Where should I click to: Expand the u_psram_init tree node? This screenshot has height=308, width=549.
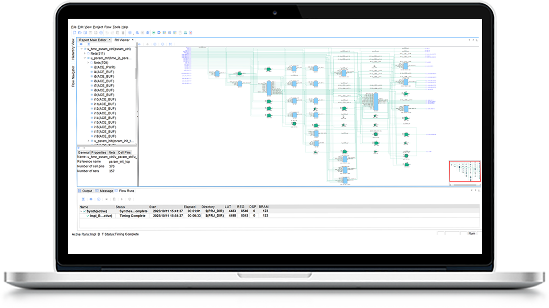88,141
